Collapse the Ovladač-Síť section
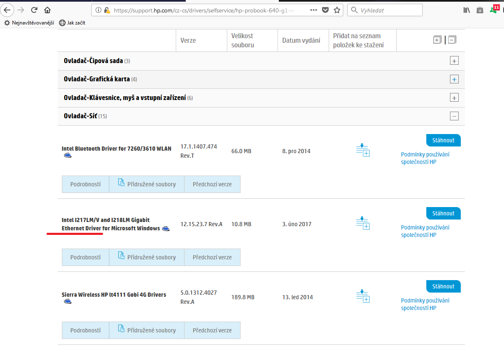 coord(454,116)
